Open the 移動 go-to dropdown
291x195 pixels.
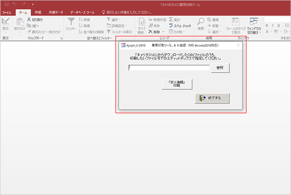[x=214, y=25]
